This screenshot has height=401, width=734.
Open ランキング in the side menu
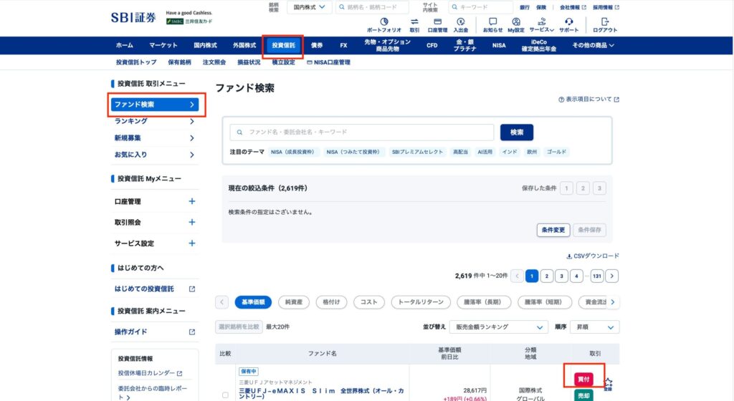(155, 121)
